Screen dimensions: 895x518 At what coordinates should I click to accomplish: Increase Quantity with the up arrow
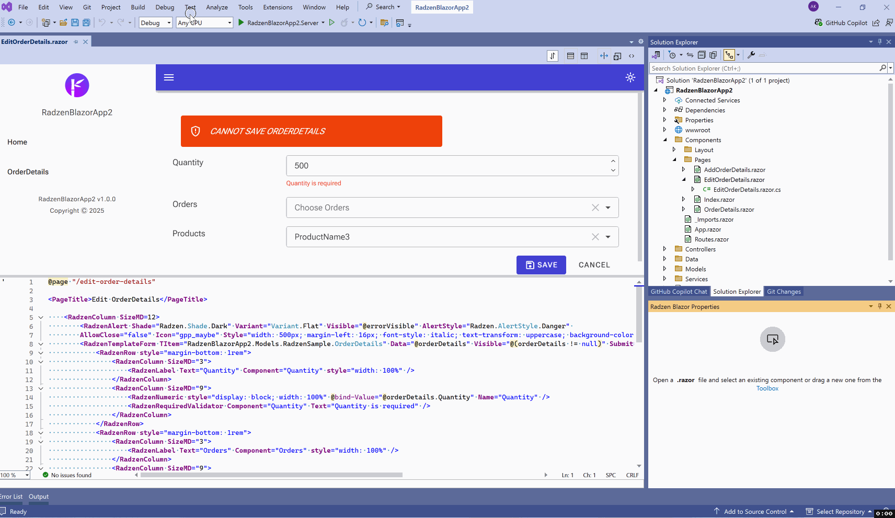[613, 161]
